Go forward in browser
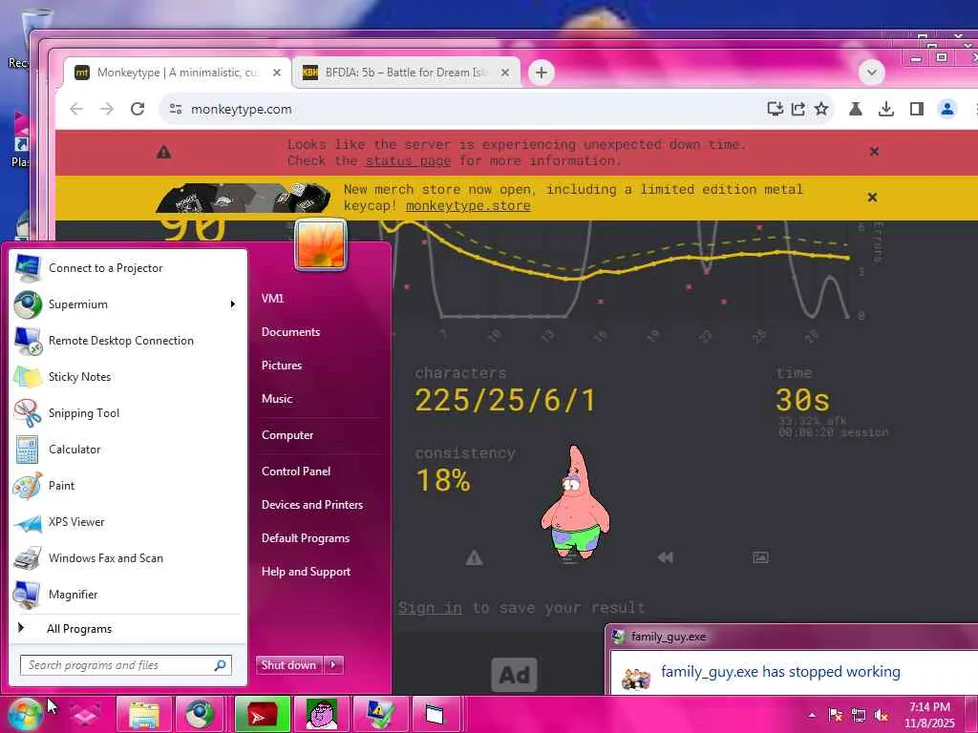Screen dimensions: 978x733 pyautogui.click(x=107, y=109)
